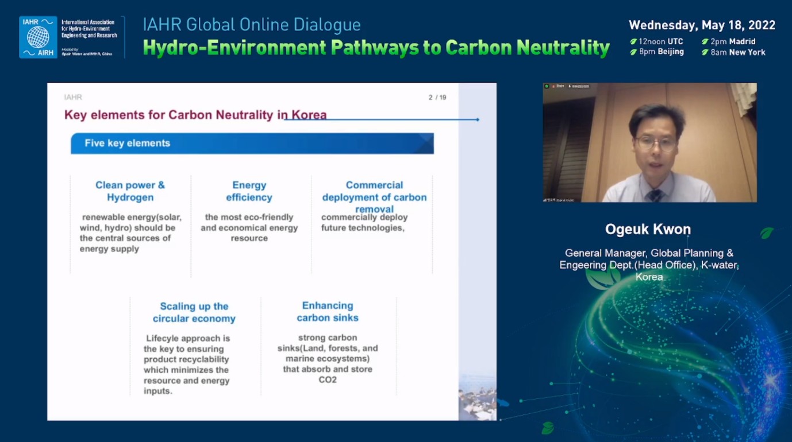Click the slide page number 2 / 19
The width and height of the screenshot is (792, 442).
[437, 98]
